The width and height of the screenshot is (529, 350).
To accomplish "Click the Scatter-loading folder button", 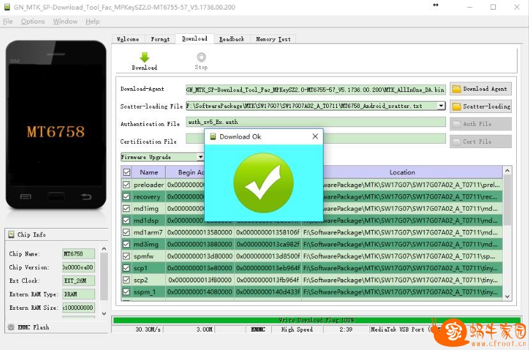I will [x=481, y=106].
